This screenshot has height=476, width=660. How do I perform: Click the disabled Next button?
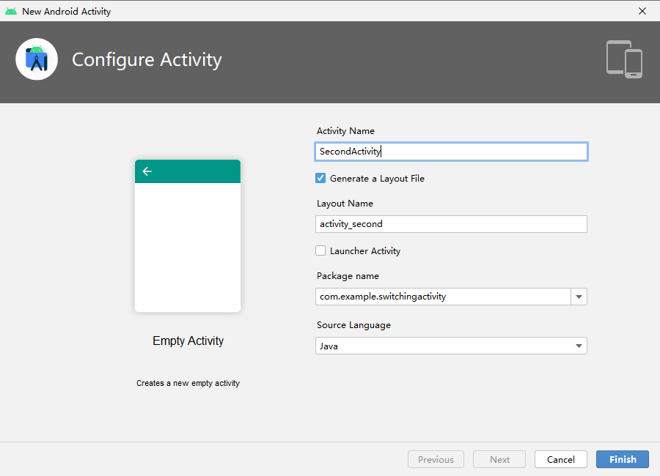pyautogui.click(x=499, y=459)
